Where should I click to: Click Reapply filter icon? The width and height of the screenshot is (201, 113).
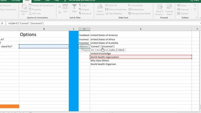[80, 9]
